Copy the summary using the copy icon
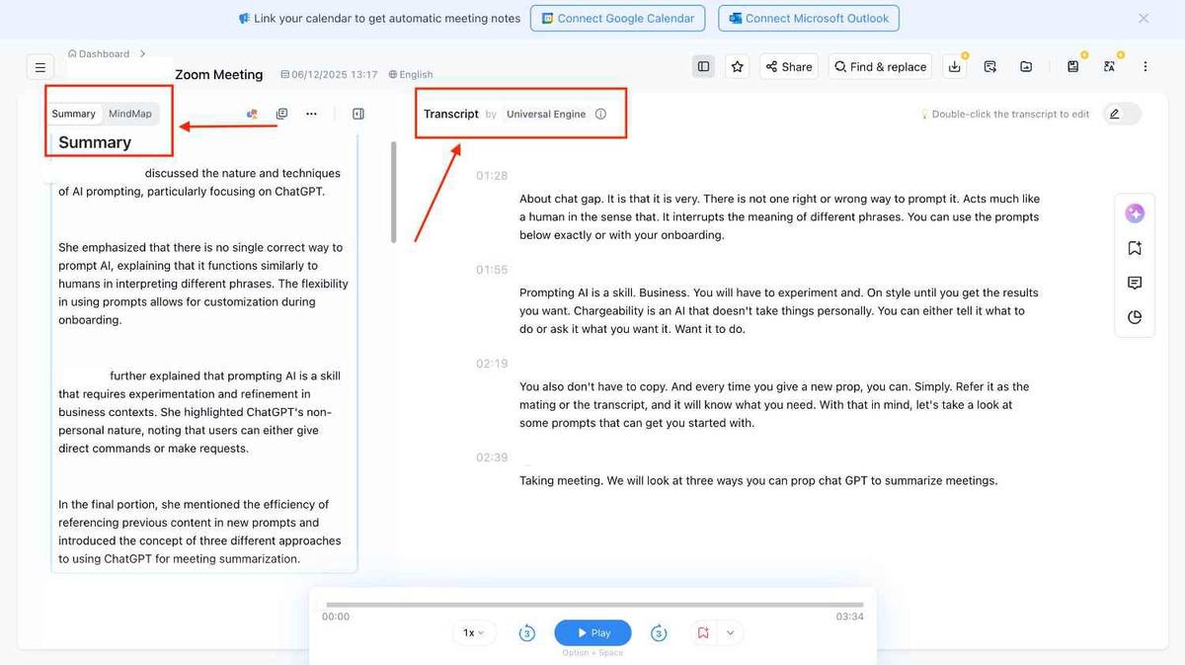The image size is (1185, 665). tap(281, 114)
